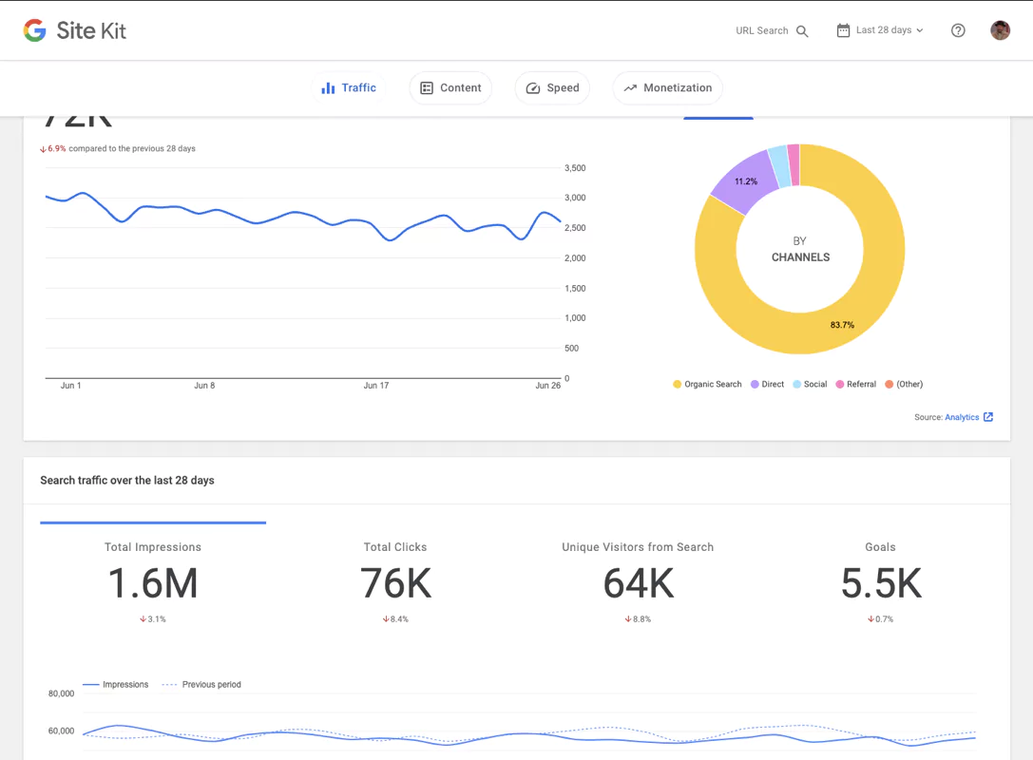The height and width of the screenshot is (760, 1033).
Task: Click the Speed gauge icon
Action: pyautogui.click(x=531, y=87)
